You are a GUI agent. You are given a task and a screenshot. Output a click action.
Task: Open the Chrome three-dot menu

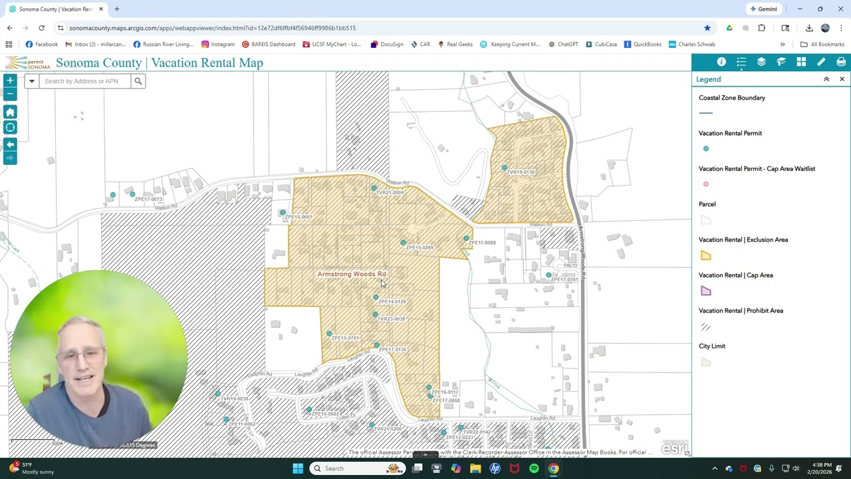[841, 28]
